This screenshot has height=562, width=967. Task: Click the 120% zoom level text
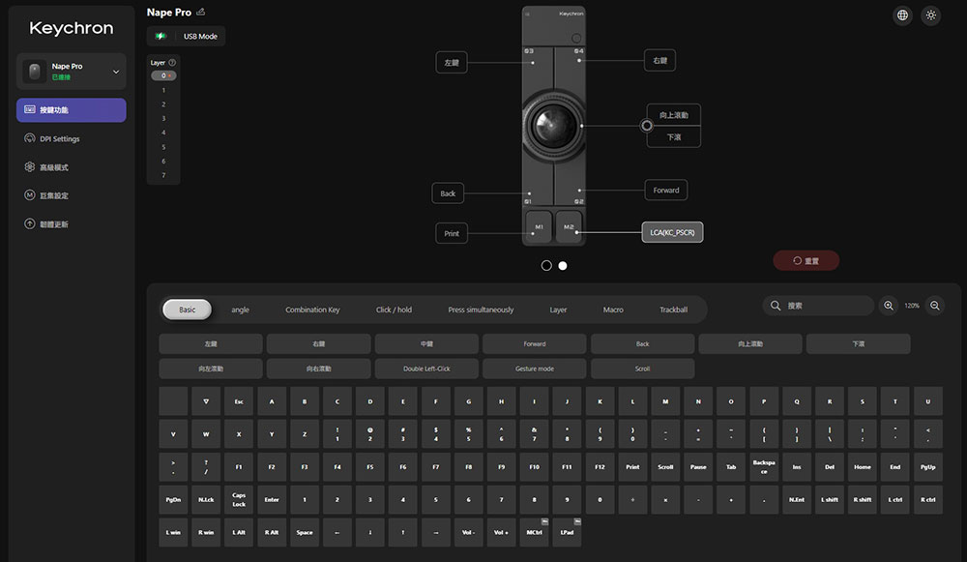[x=912, y=306]
